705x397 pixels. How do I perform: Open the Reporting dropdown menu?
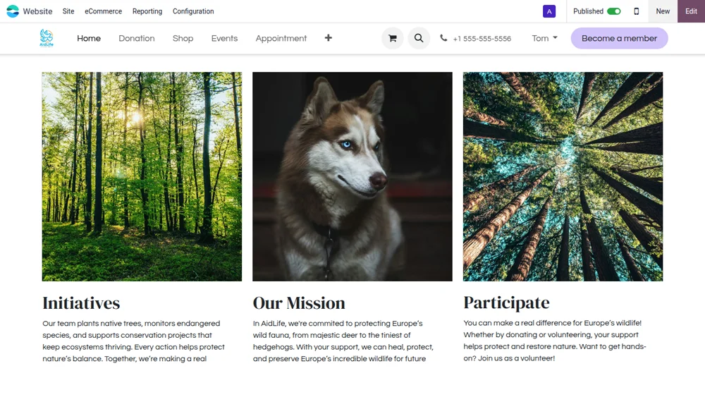pyautogui.click(x=147, y=11)
